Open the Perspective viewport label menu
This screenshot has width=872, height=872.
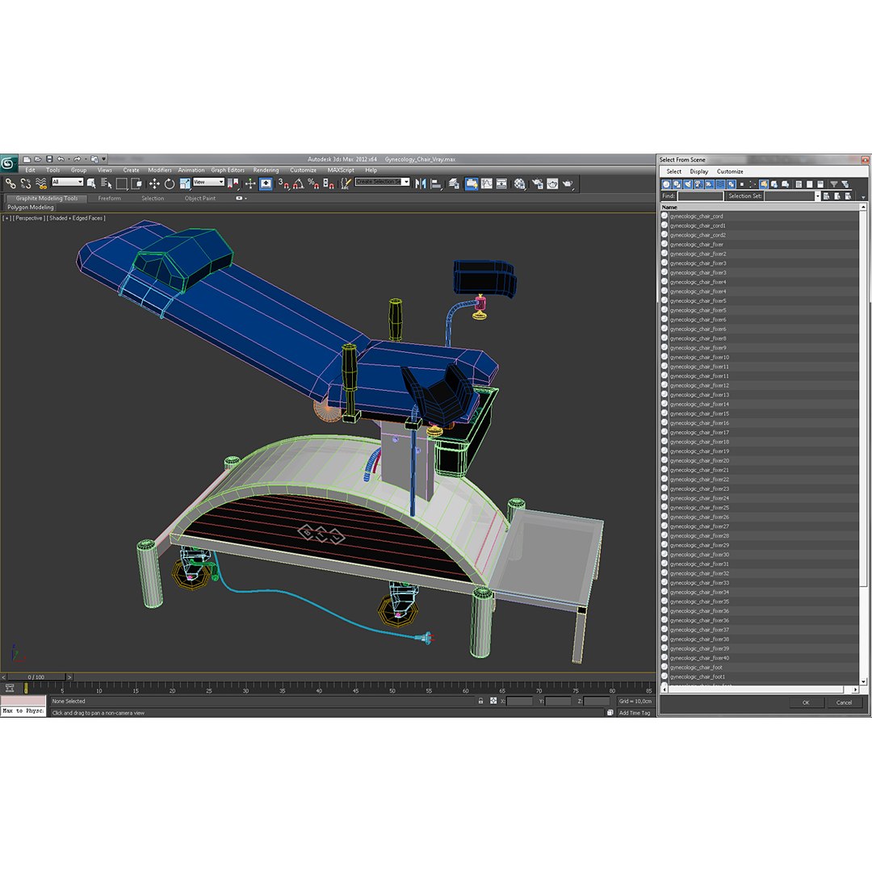click(29, 218)
